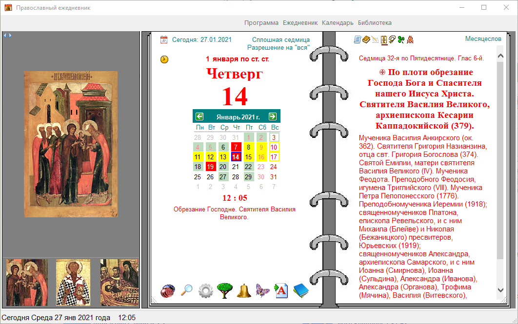Click the По плоти обрезание Господа heading
This screenshot has width=518, height=324.
coord(424,99)
